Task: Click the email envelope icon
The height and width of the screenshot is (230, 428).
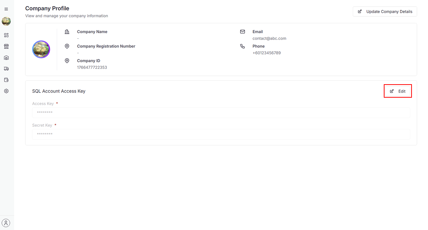Action: pyautogui.click(x=242, y=32)
